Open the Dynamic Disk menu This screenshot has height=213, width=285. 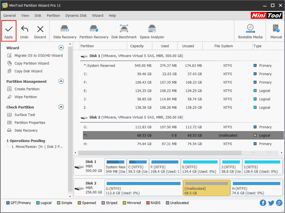coord(76,16)
